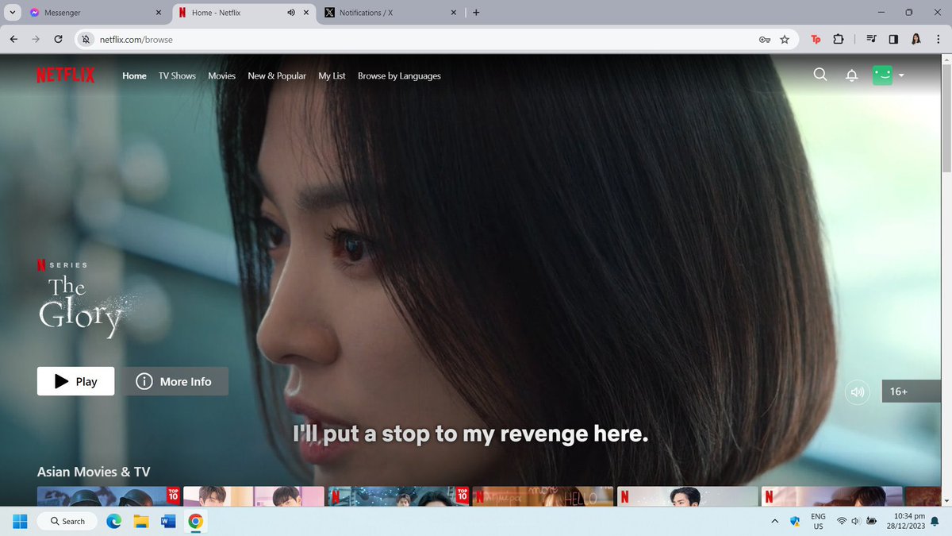952x536 pixels.
Task: Open the media controls icon
Action: (x=872, y=39)
